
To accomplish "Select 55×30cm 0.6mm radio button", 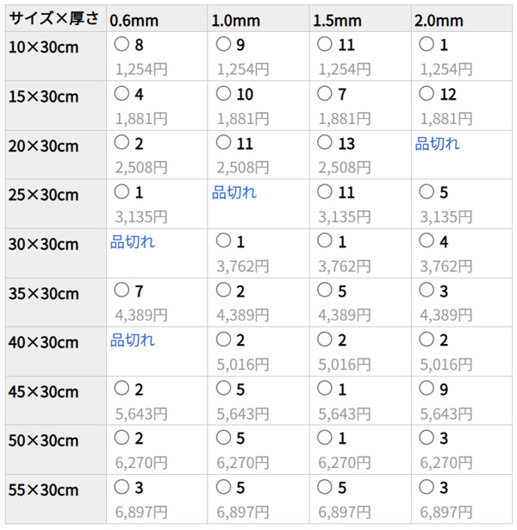I will (121, 489).
